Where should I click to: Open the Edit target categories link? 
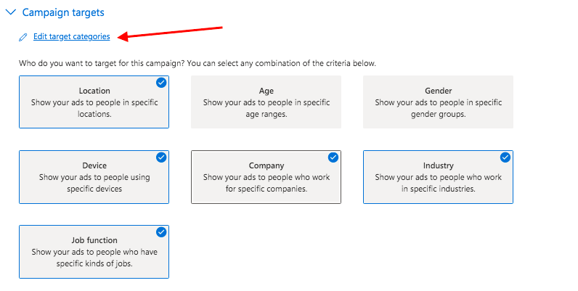point(71,36)
